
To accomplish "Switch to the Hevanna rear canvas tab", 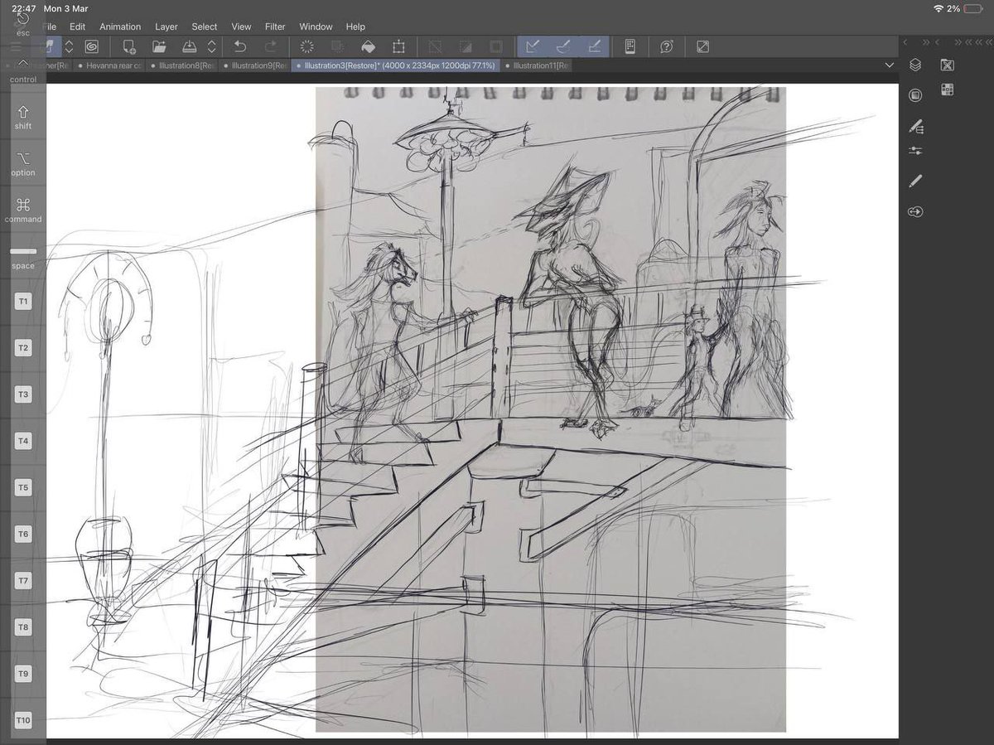I will (x=110, y=65).
